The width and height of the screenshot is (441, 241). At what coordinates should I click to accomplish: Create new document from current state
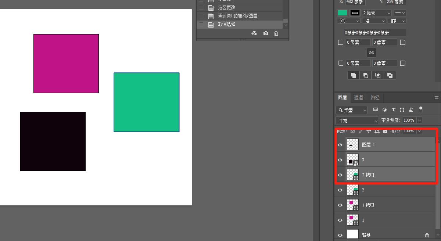(254, 33)
